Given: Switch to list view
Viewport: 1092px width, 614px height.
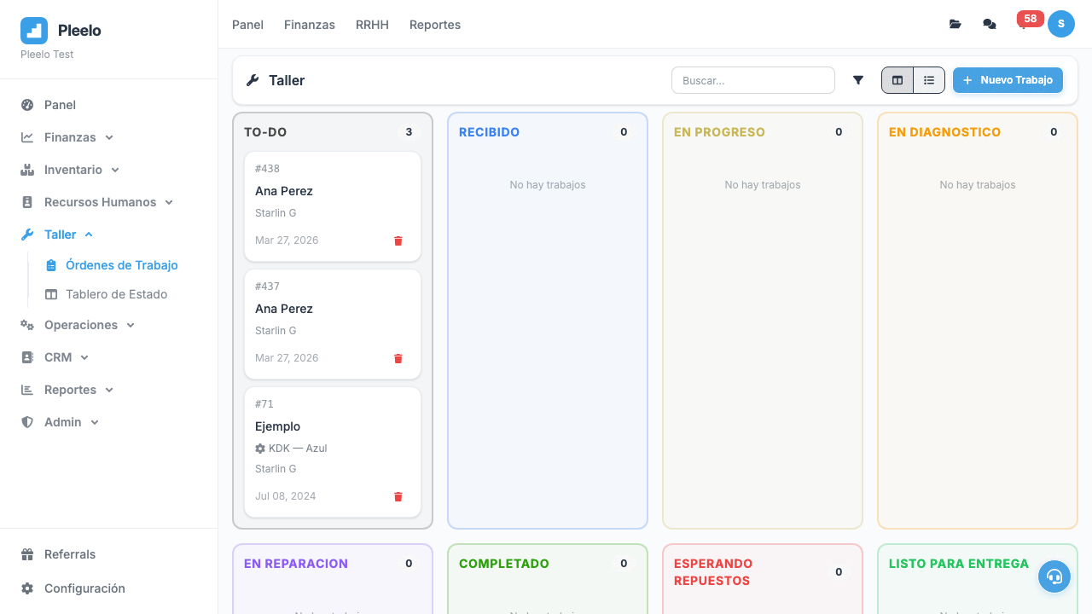Looking at the screenshot, I should pyautogui.click(x=929, y=80).
